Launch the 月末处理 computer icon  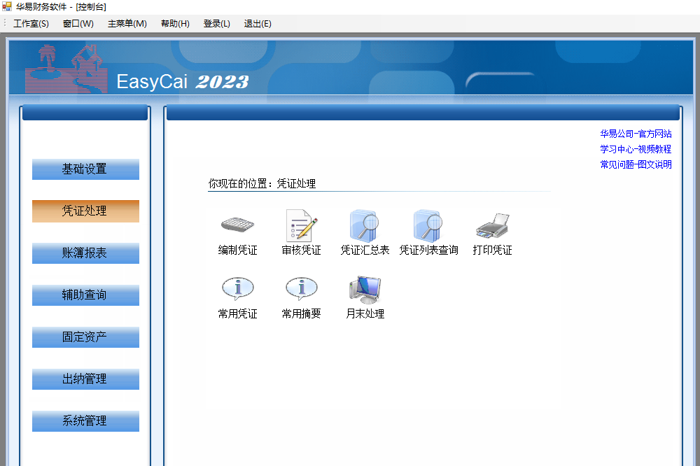point(364,288)
